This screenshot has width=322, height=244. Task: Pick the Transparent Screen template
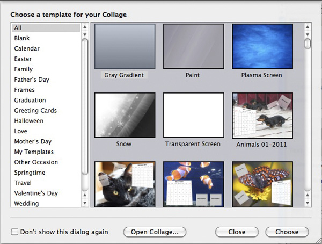(x=193, y=116)
